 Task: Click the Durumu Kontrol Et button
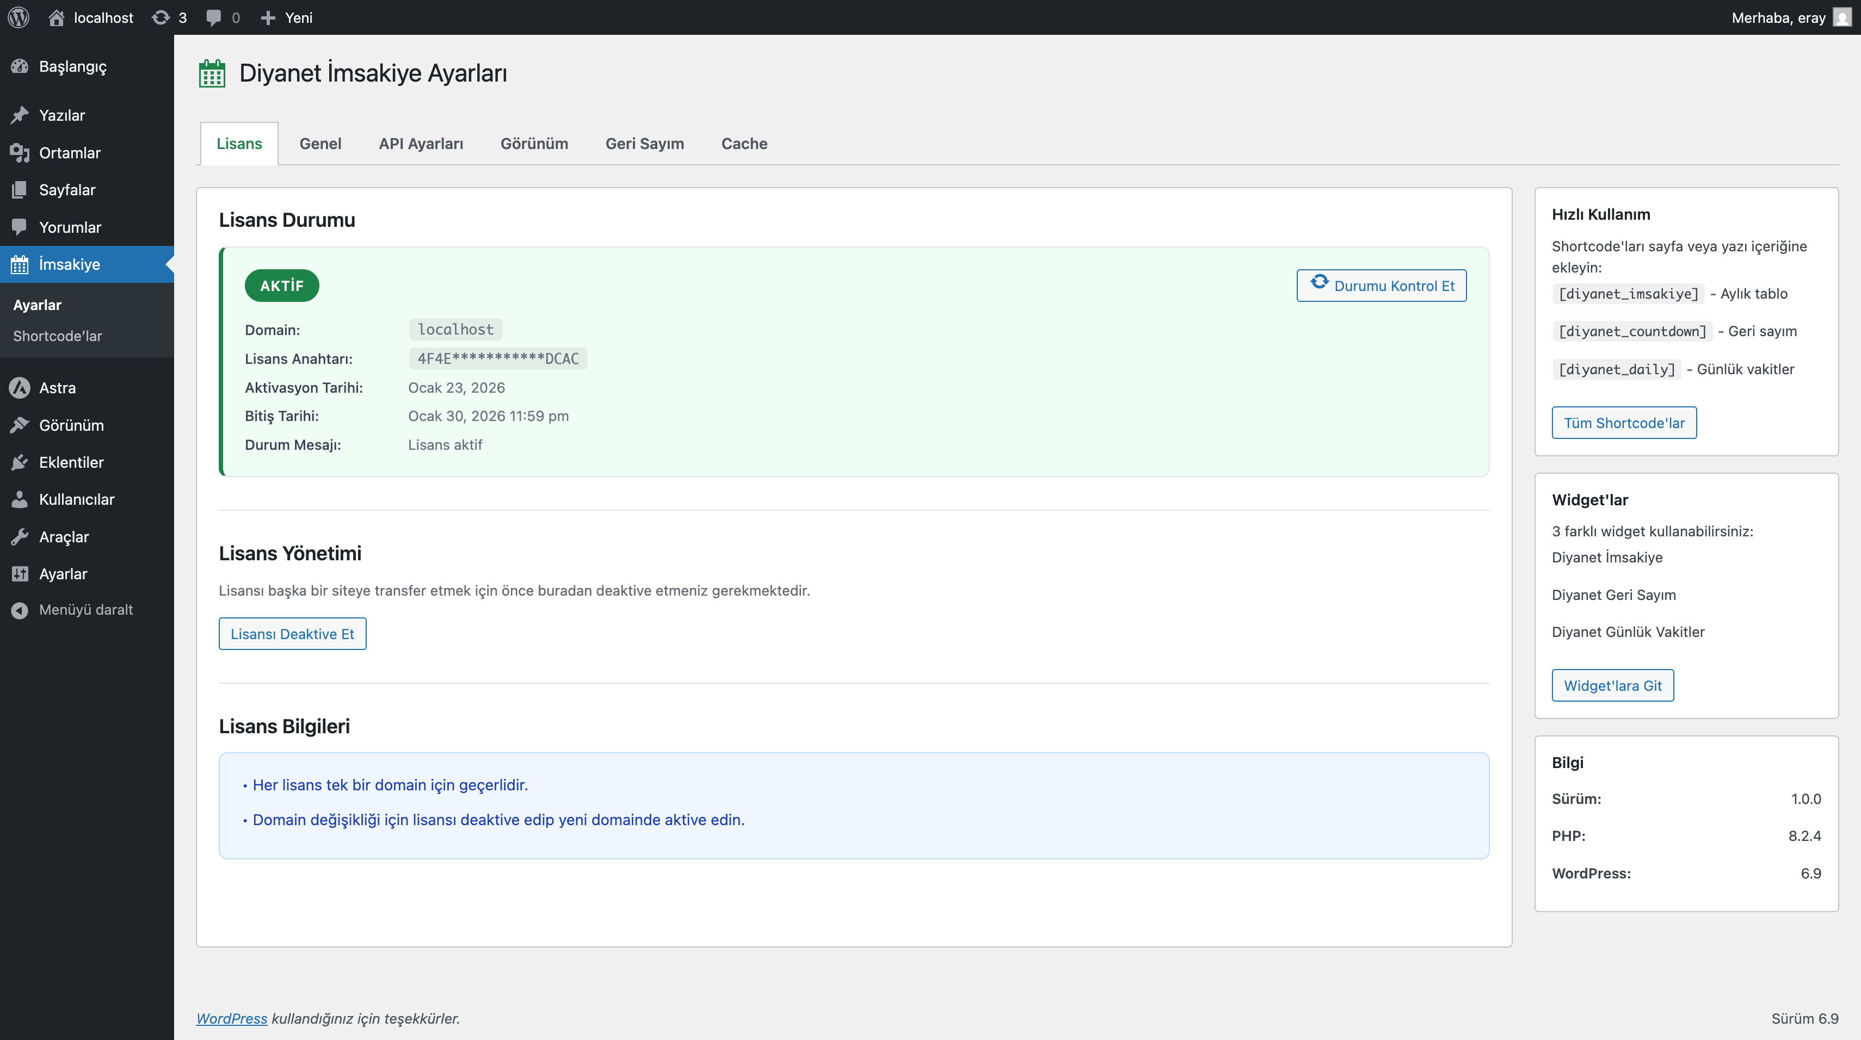click(1381, 285)
